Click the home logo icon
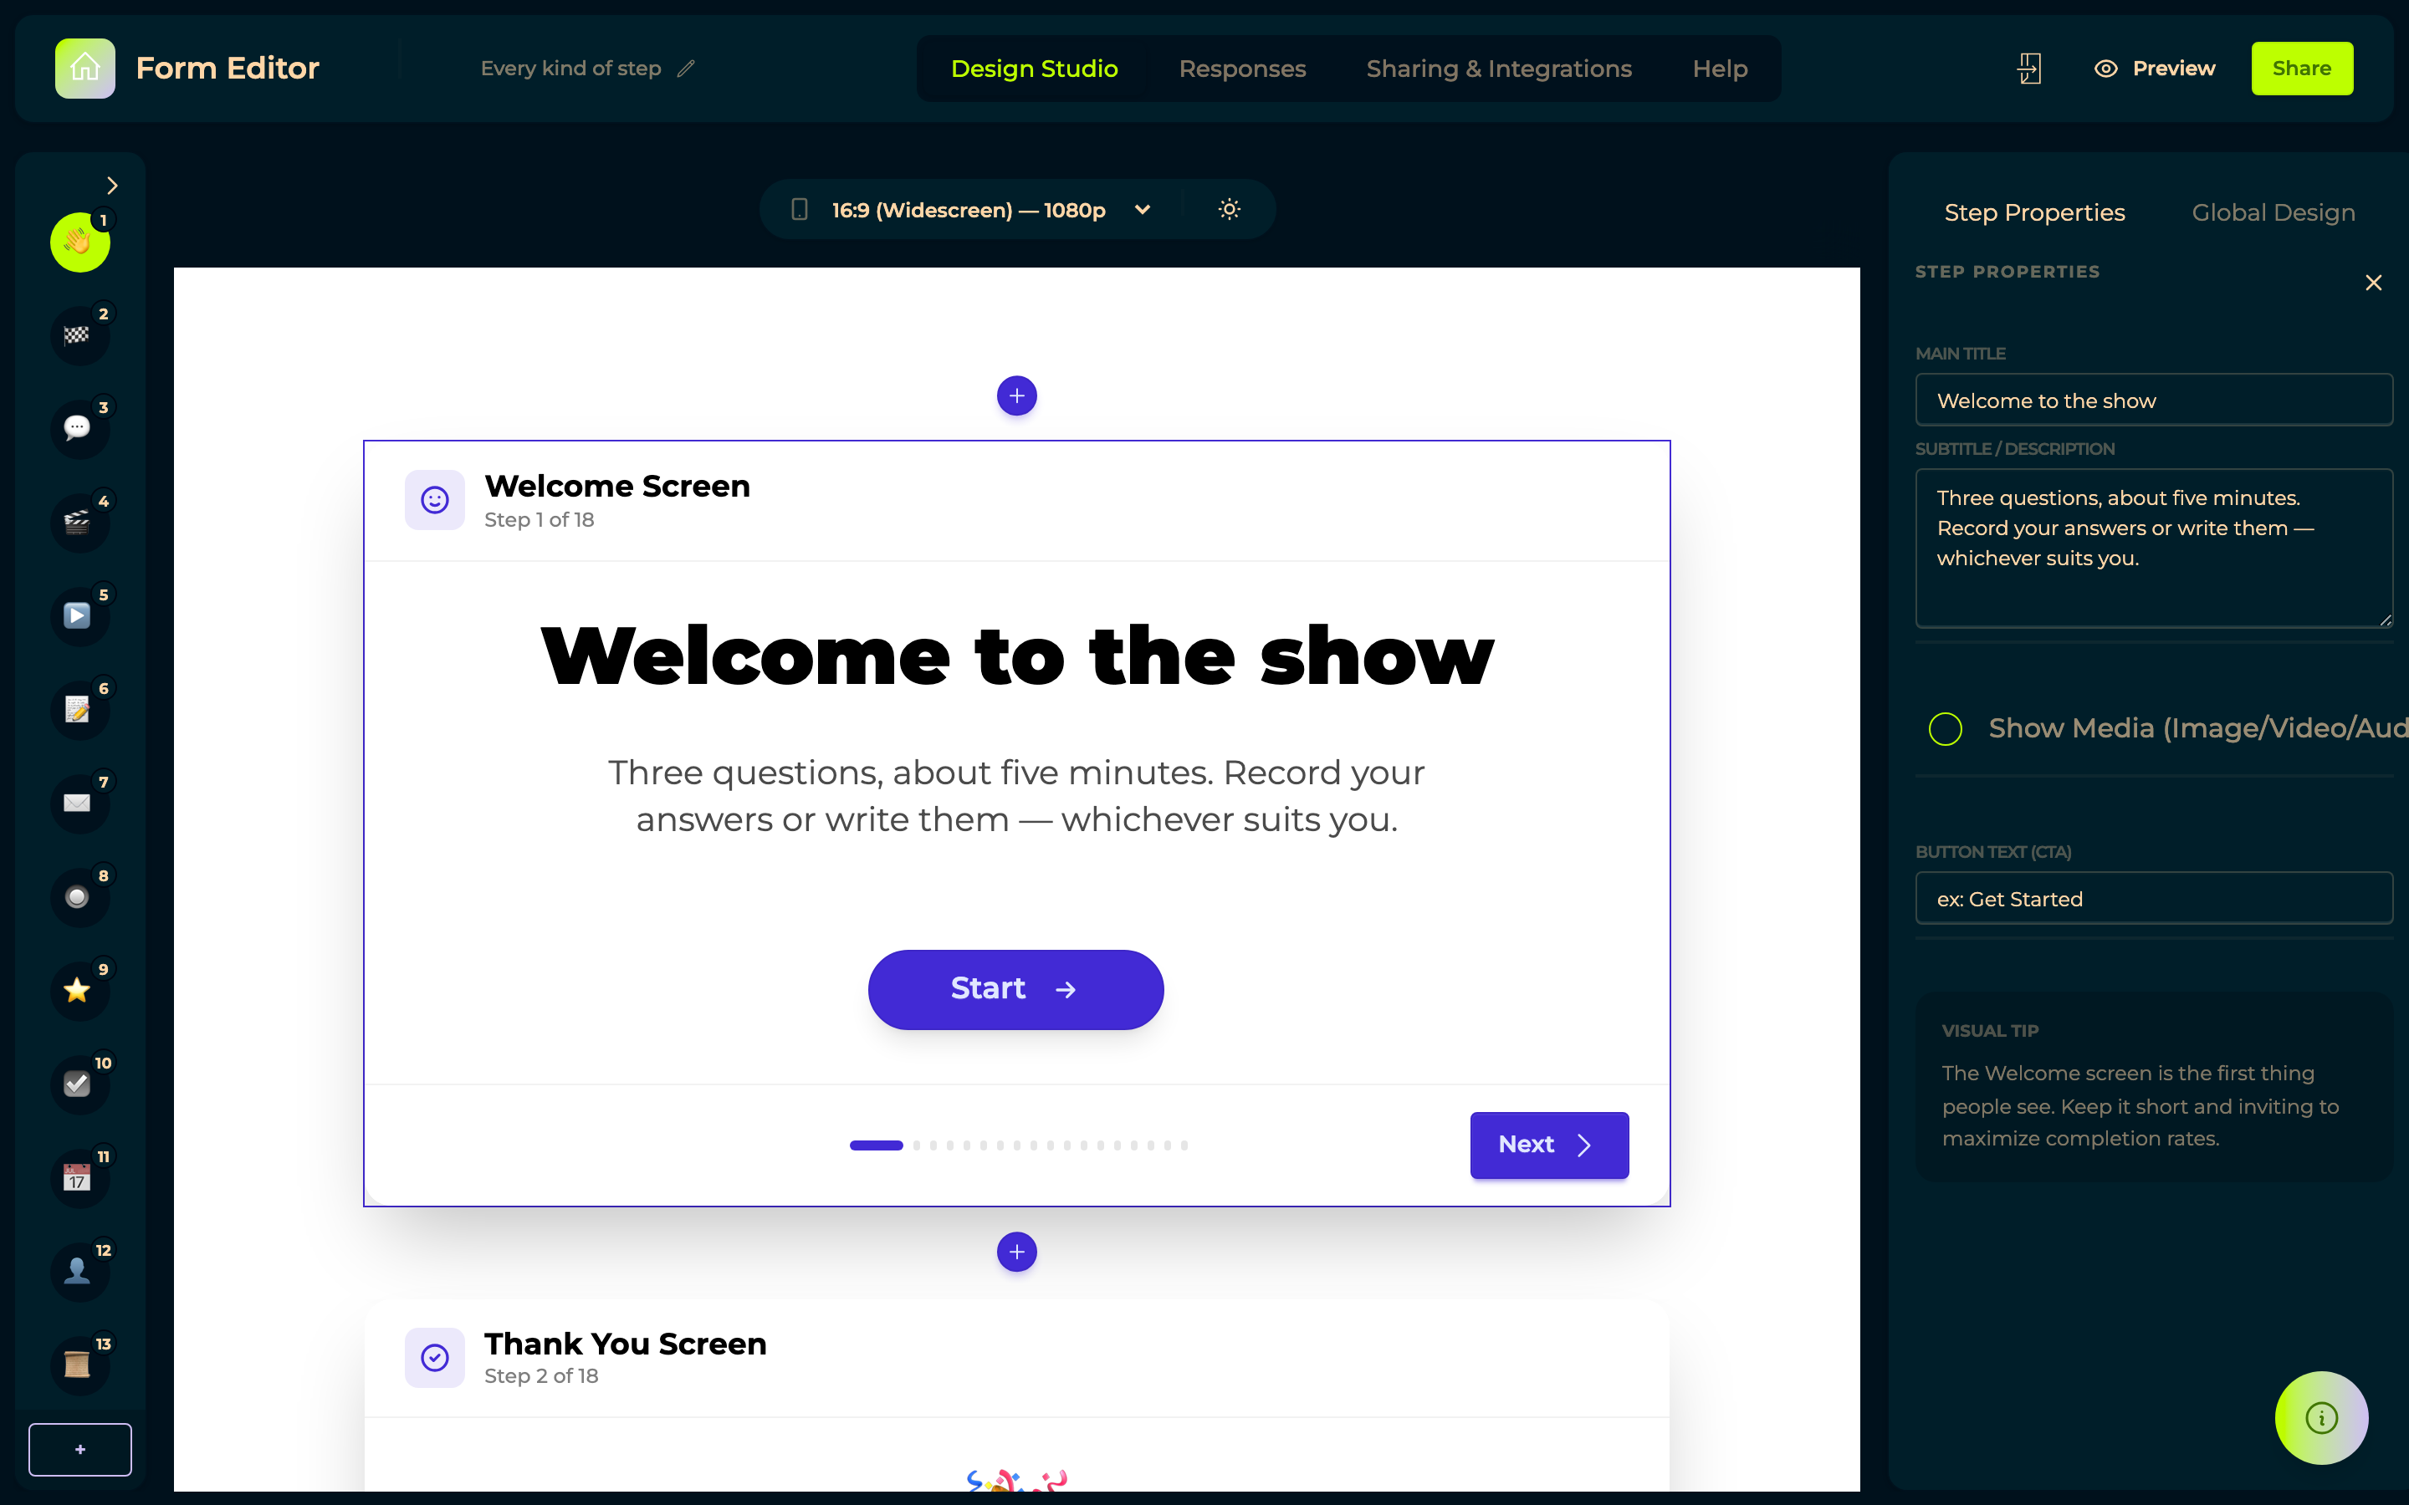This screenshot has height=1505, width=2409. (84, 68)
